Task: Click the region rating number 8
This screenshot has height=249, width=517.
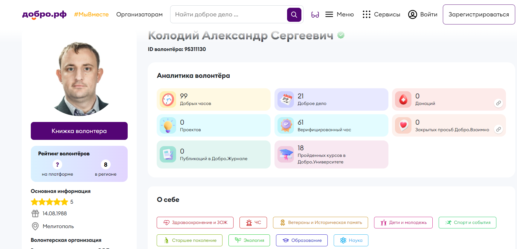Action: point(106,165)
